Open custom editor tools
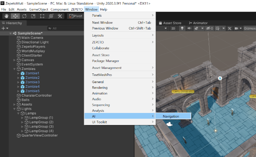The width and height of the screenshot is (256, 157). (60, 16)
